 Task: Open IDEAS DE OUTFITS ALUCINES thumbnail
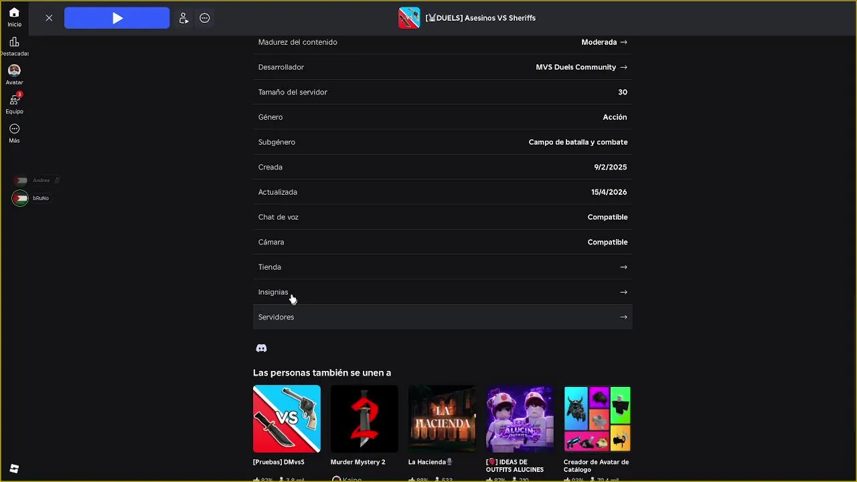click(x=520, y=419)
